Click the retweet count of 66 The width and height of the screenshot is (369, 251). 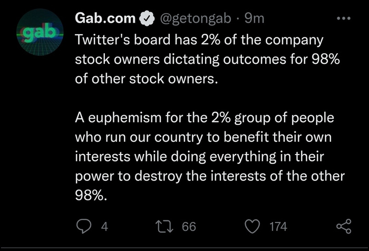[188, 227]
